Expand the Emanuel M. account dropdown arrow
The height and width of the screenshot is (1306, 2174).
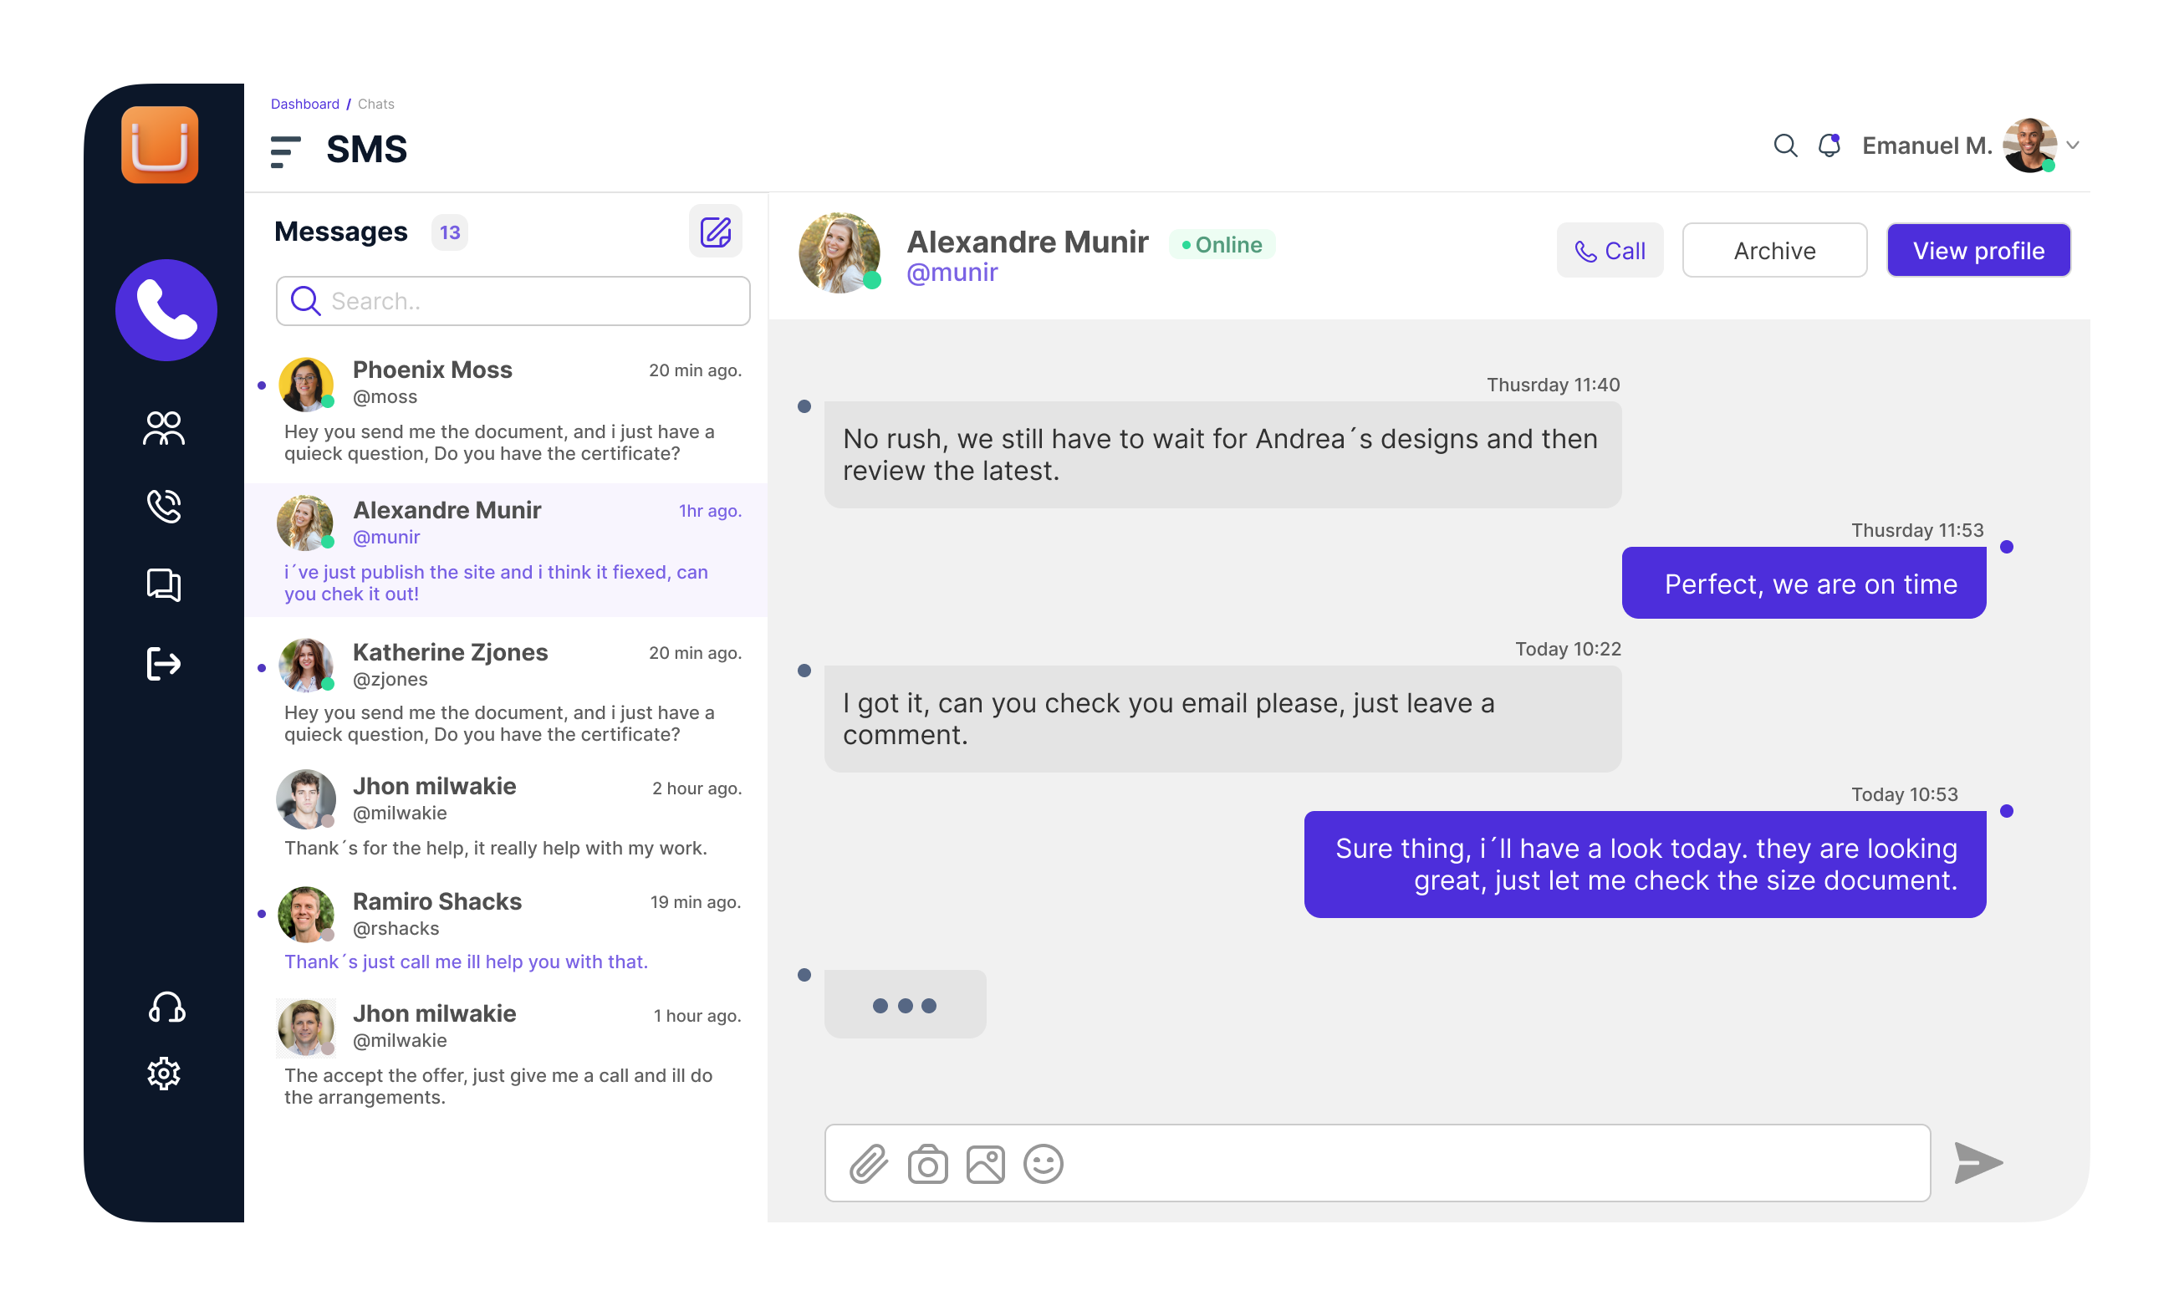[x=2072, y=145]
